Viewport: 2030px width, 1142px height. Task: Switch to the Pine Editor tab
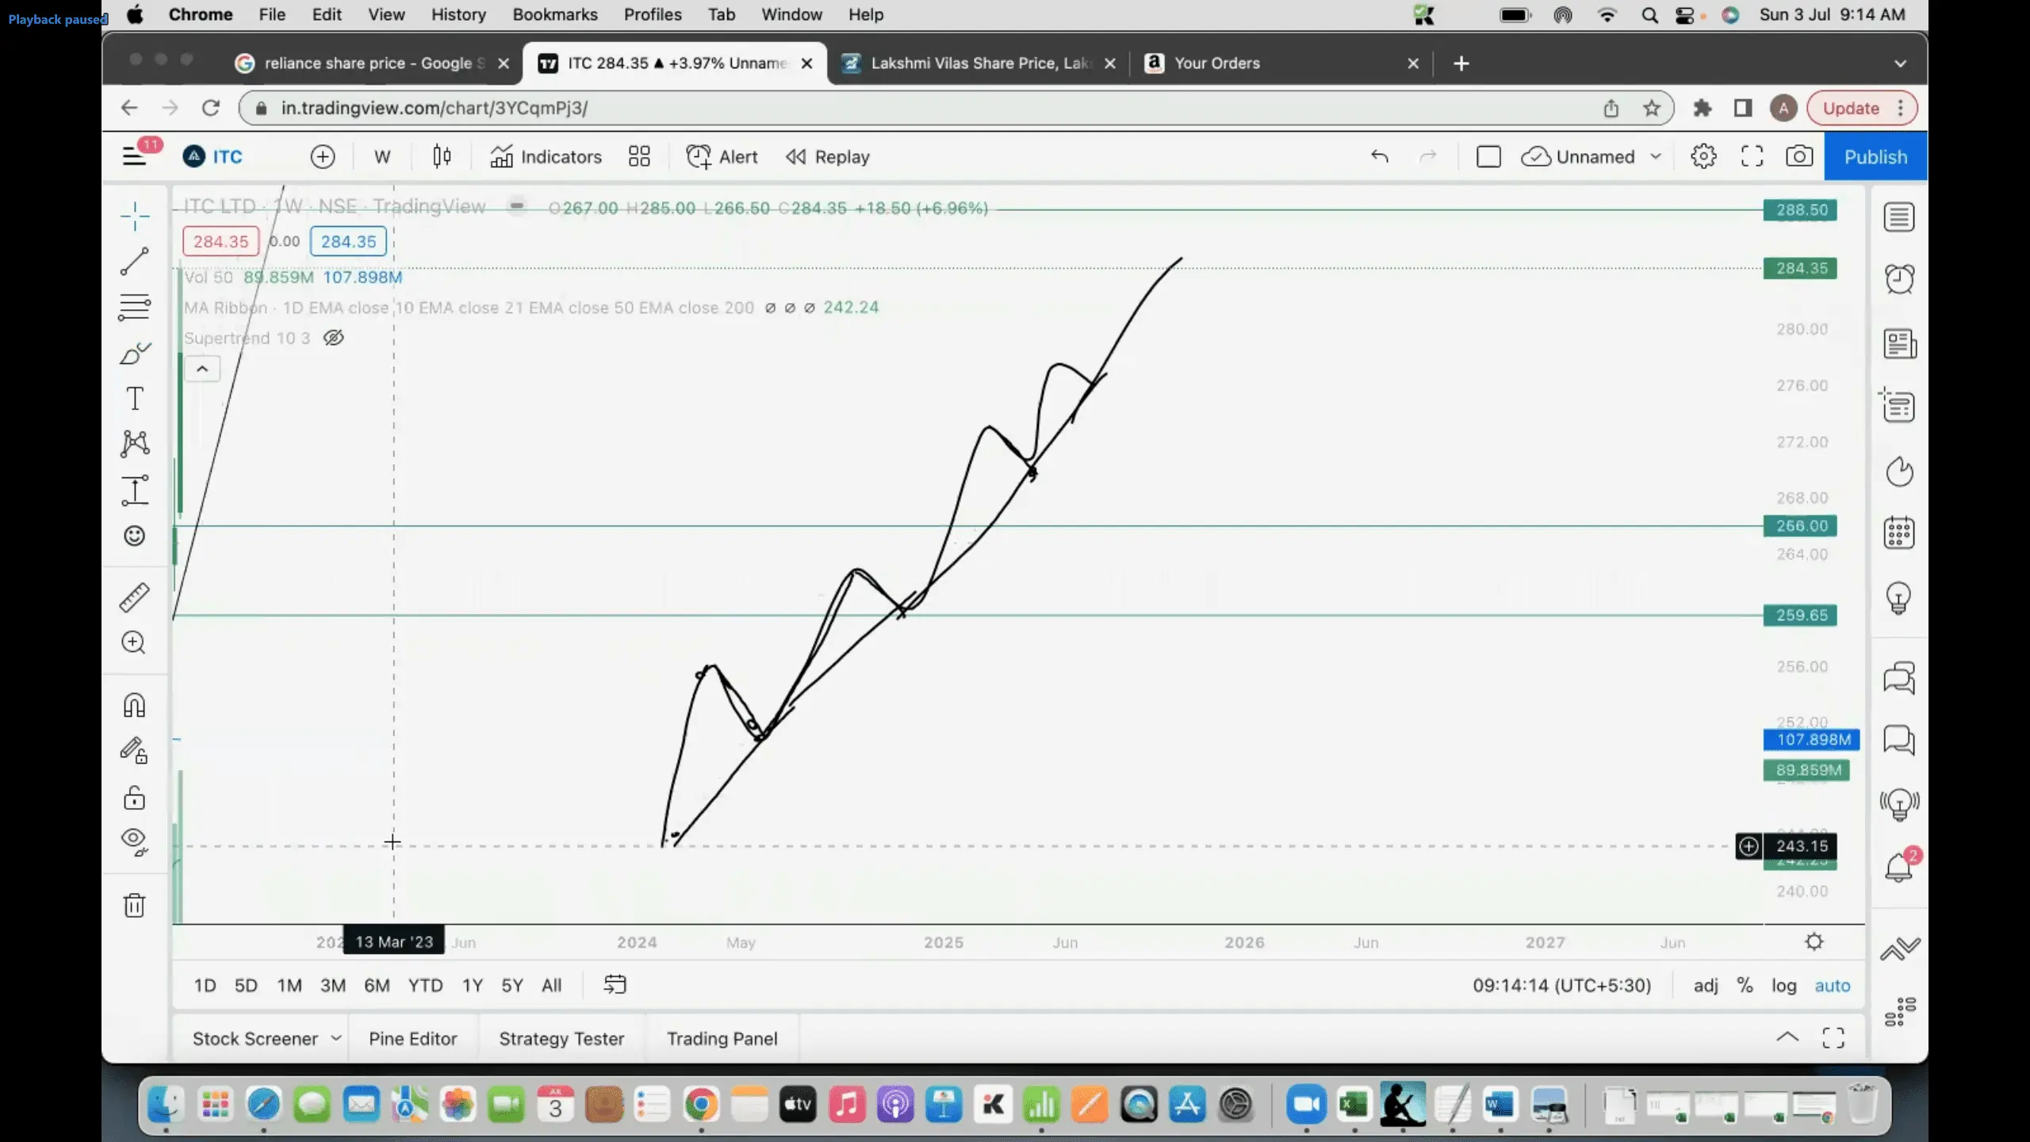pos(412,1038)
